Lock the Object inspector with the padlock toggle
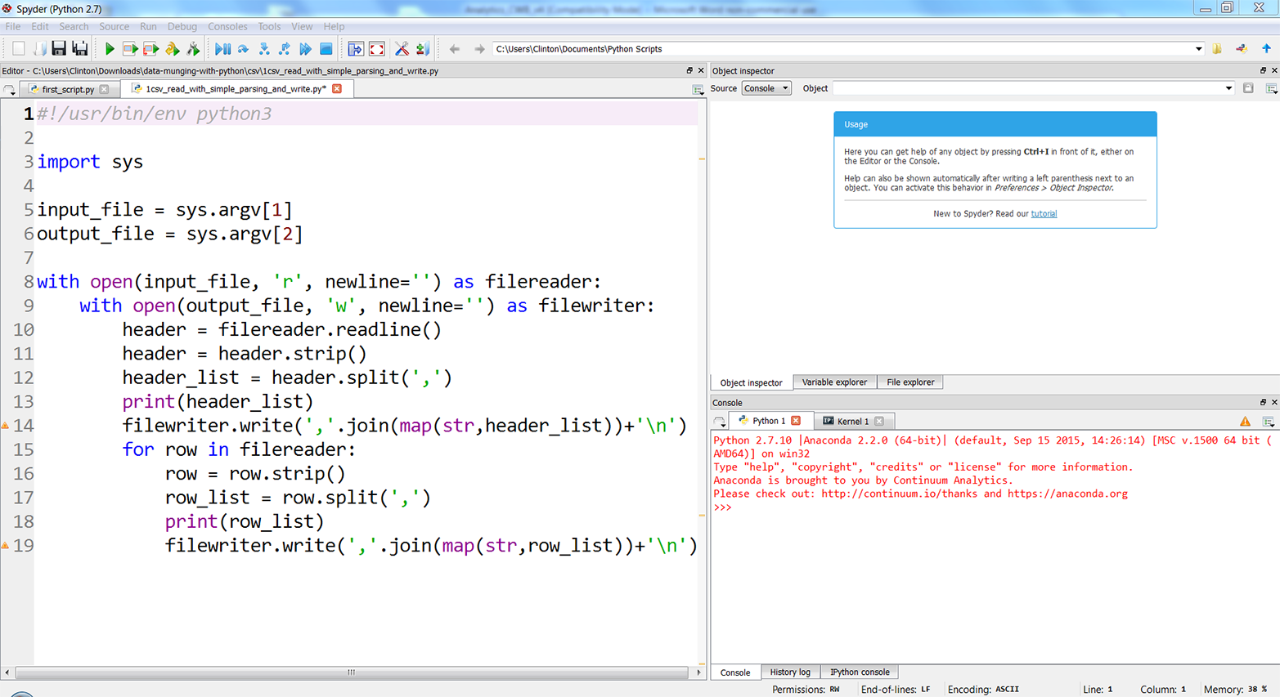 pos(1248,87)
